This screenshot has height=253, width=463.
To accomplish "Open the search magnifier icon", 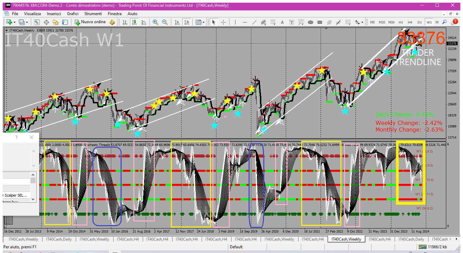I will (444, 22).
